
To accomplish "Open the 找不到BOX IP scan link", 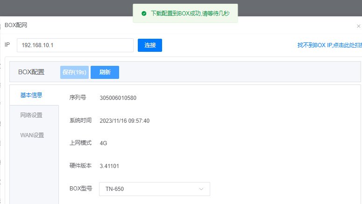I will [329, 45].
